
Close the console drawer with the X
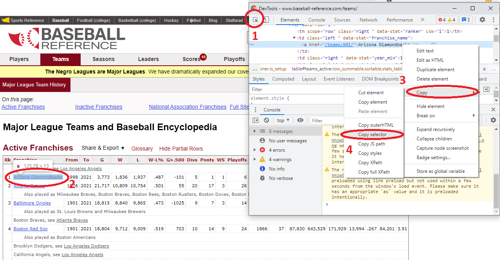click(493, 110)
